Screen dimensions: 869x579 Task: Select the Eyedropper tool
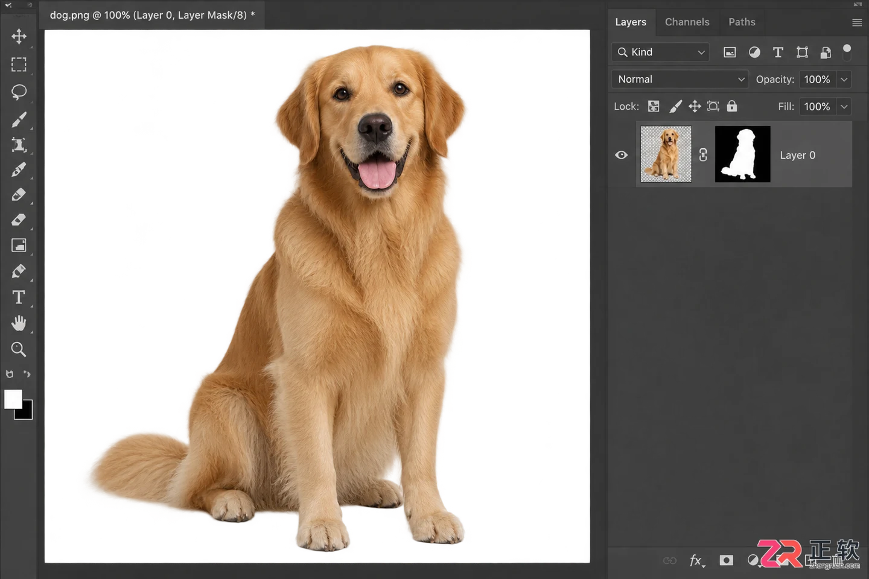point(19,169)
